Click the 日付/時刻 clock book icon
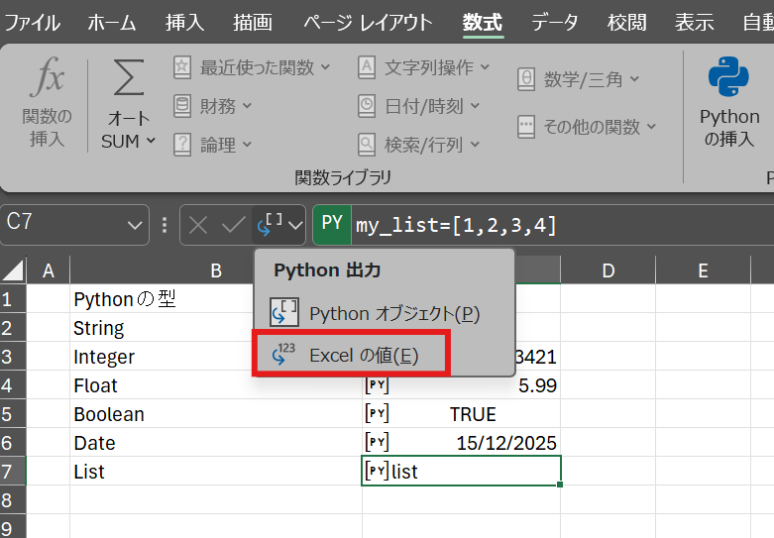Image resolution: width=774 pixels, height=538 pixels. (367, 106)
